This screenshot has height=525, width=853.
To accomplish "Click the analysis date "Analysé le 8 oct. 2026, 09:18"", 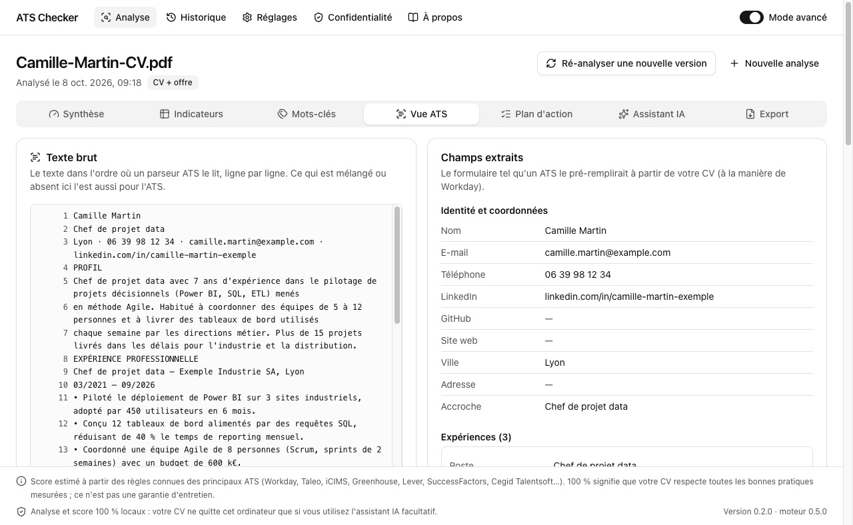I will pyautogui.click(x=79, y=83).
